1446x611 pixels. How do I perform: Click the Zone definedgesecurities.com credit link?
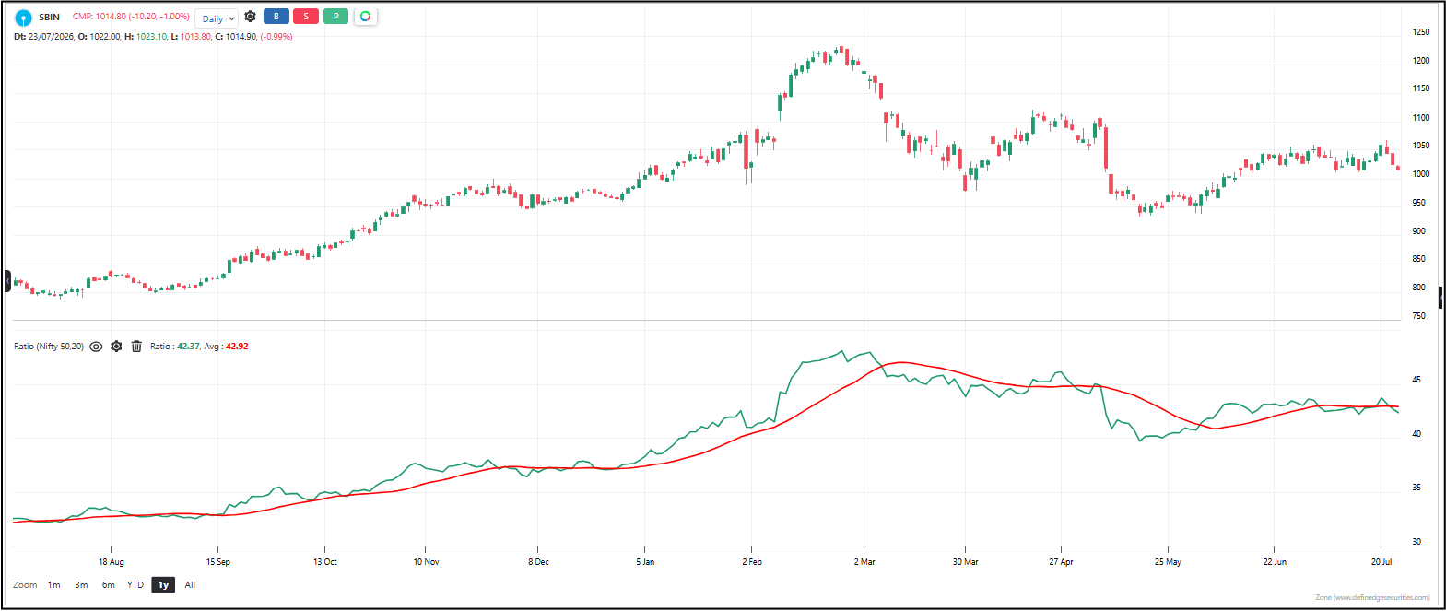coord(1372,598)
